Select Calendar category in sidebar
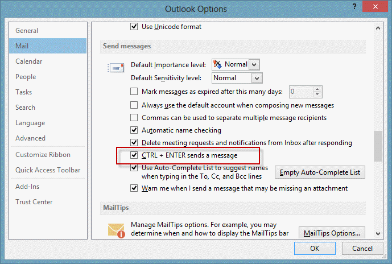Viewport: 392px width, 264px height. pos(48,61)
